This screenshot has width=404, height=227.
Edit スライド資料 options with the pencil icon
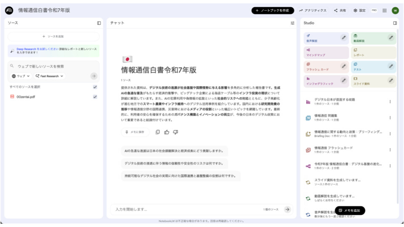click(x=391, y=80)
